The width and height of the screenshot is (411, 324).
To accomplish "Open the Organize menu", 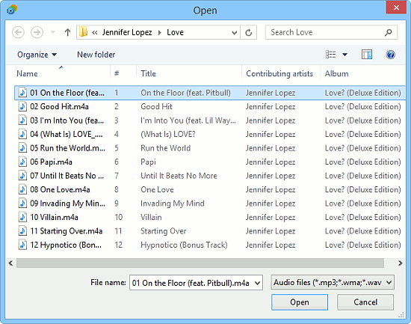I will [37, 55].
